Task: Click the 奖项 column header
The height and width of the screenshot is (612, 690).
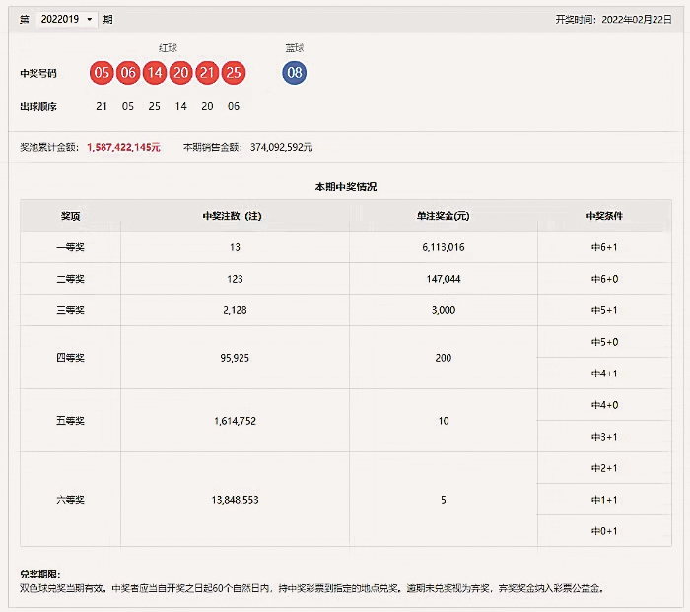Action: (x=71, y=215)
